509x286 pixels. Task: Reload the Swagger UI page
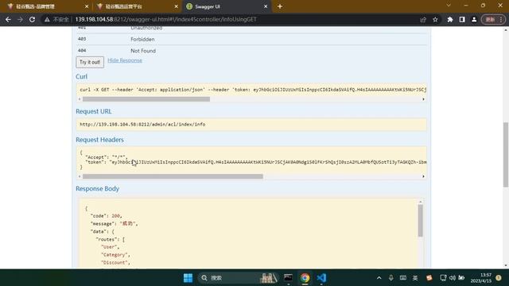32,19
